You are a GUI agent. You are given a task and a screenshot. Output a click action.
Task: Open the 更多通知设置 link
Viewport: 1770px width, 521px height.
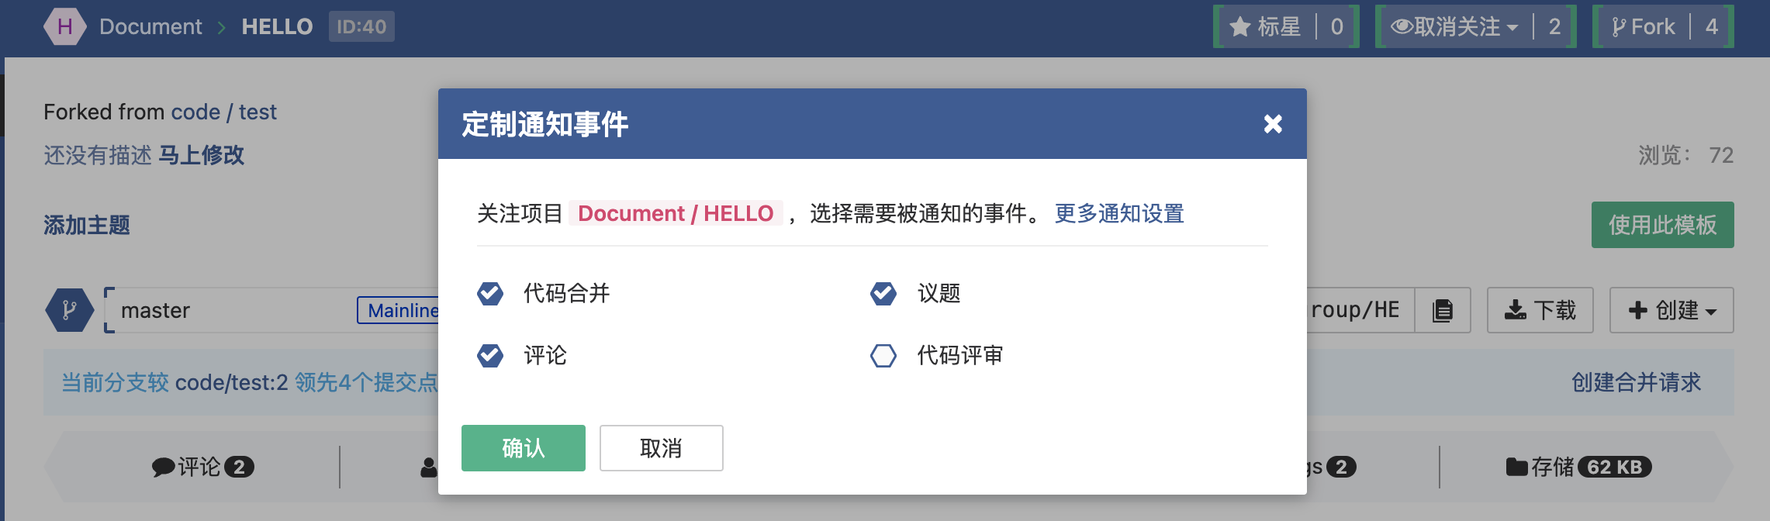(1119, 213)
